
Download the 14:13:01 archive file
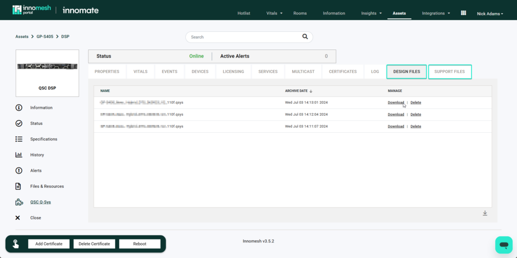pyautogui.click(x=396, y=102)
